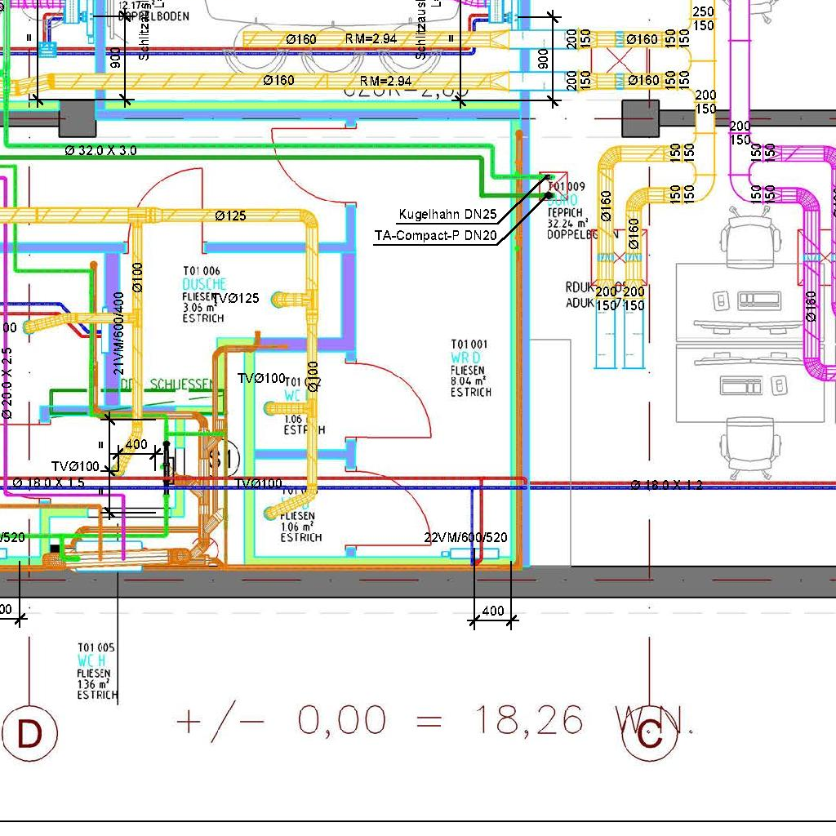Select the Kugelhahn DN25 annotation
Image resolution: width=836 pixels, height=836 pixels.
(447, 216)
